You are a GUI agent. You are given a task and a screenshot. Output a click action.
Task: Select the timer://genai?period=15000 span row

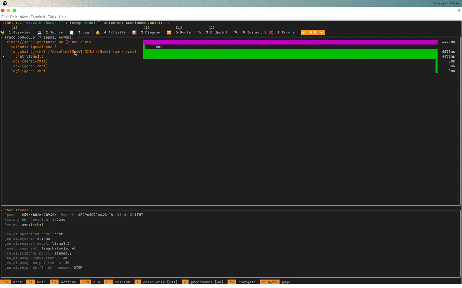pyautogui.click(x=49, y=42)
